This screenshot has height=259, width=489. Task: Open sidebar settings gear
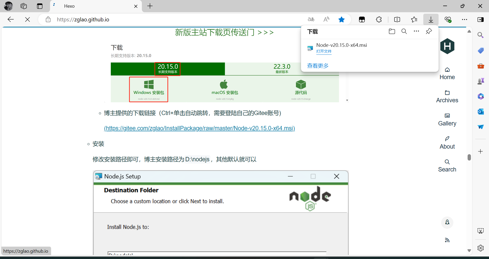[481, 248]
